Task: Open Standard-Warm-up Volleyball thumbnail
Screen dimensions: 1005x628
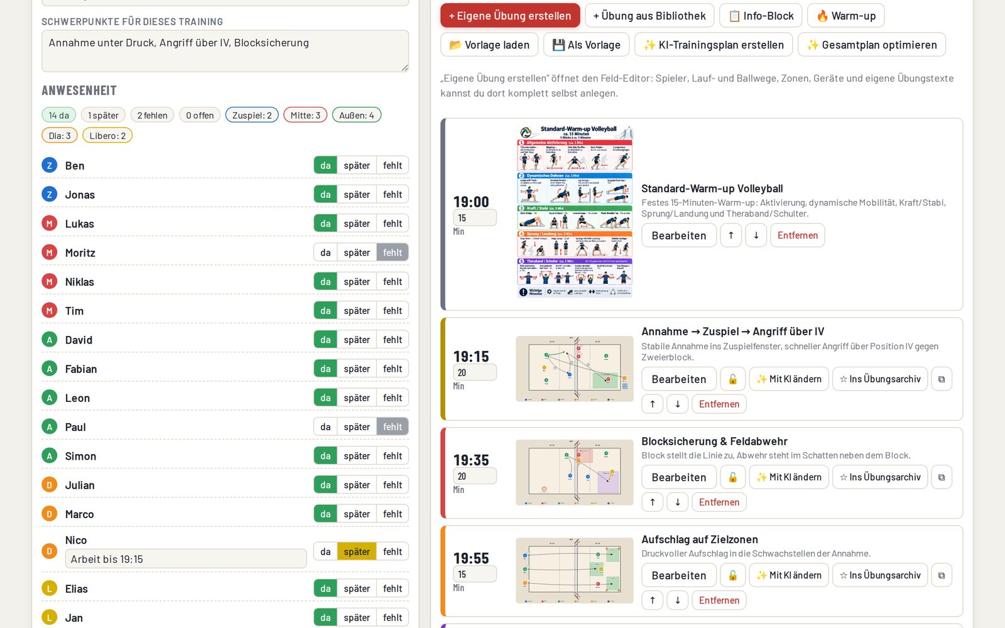Action: coord(575,212)
